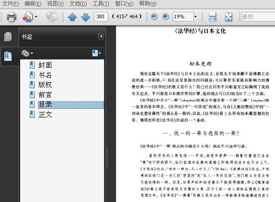Click heading 一、统一的一乘与选择的一乘?
This screenshot has height=202, width=275.
[201, 133]
